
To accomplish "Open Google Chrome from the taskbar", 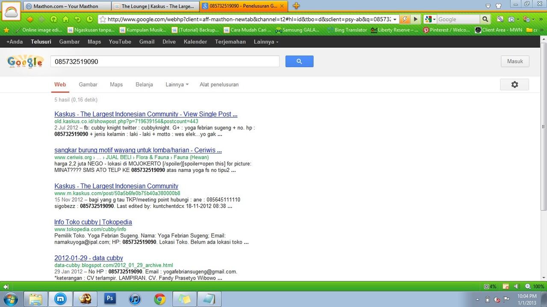I will coord(159,299).
